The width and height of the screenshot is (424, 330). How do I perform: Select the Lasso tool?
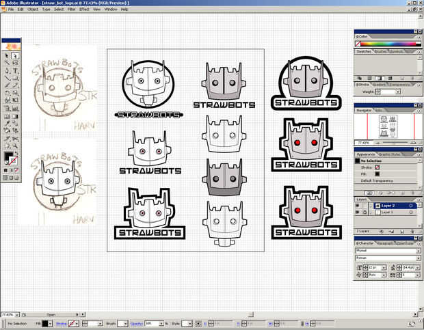(15, 63)
